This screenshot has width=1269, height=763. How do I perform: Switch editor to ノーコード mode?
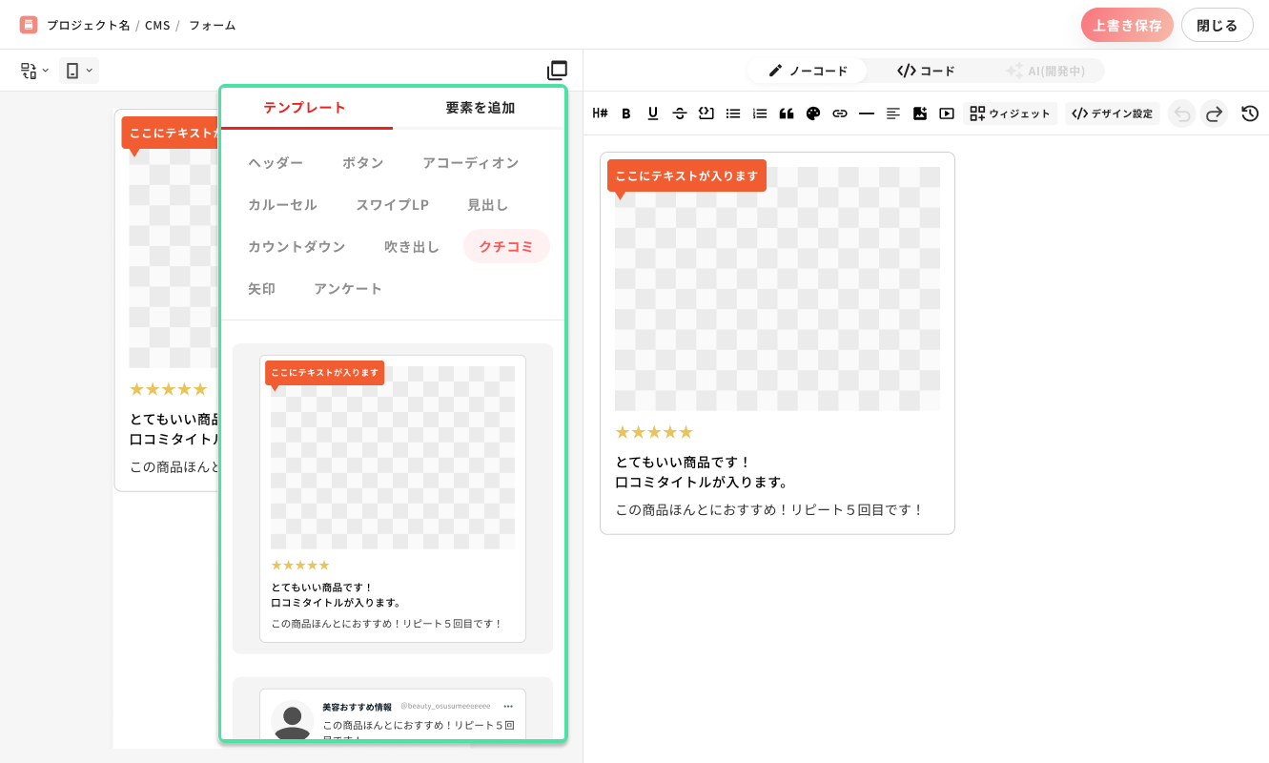coord(808,71)
